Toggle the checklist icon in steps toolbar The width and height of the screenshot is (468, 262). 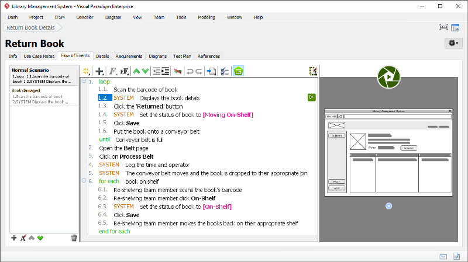225,71
